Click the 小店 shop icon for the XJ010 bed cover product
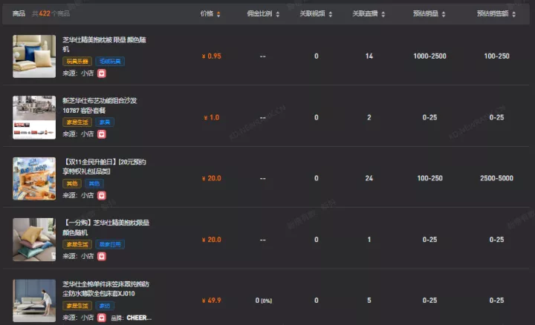The image size is (535, 325). click(102, 318)
